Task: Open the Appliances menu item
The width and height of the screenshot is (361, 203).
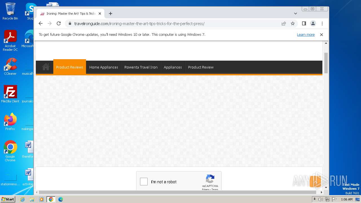Action: (x=173, y=67)
